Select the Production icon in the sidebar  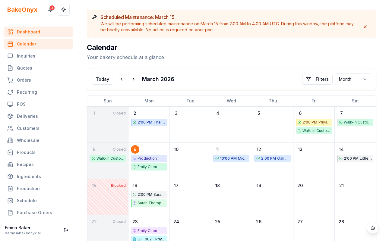[11, 189]
